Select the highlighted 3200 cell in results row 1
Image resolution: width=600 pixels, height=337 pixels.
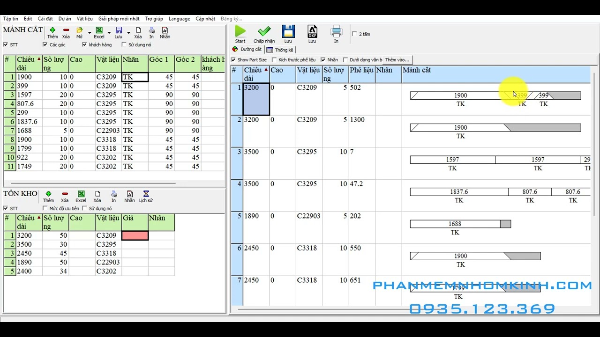256,99
